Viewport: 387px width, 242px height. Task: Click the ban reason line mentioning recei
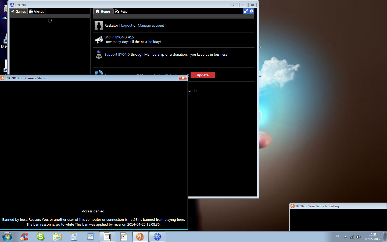coord(94,225)
